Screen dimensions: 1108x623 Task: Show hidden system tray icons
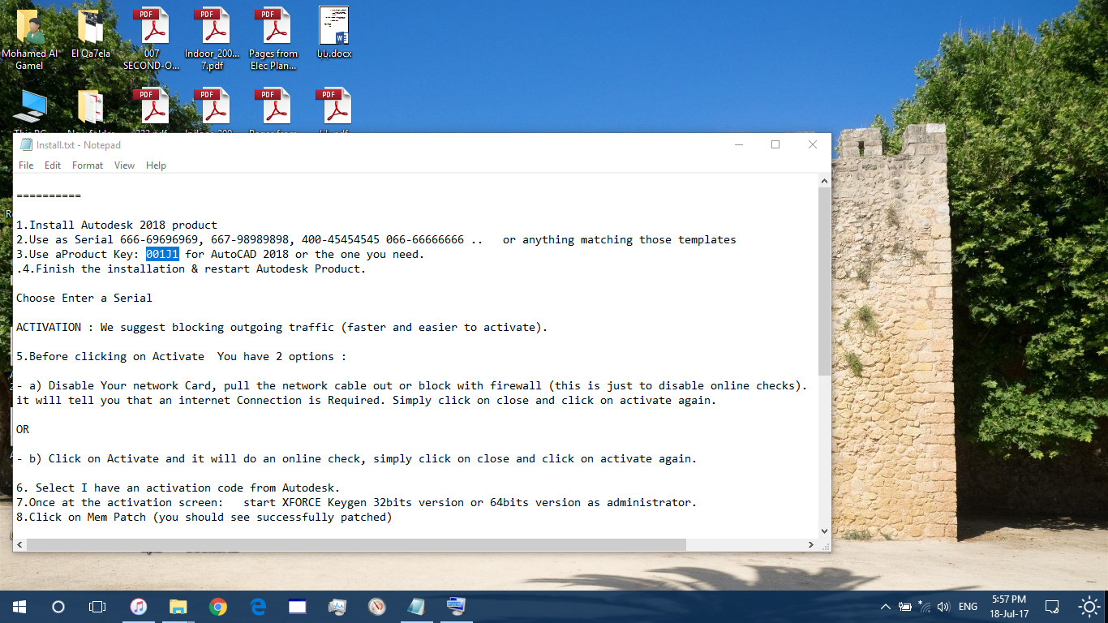click(885, 607)
